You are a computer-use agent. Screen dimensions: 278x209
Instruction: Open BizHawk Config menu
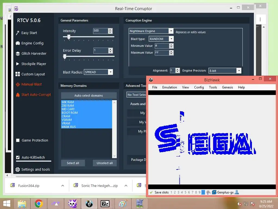point(199,87)
